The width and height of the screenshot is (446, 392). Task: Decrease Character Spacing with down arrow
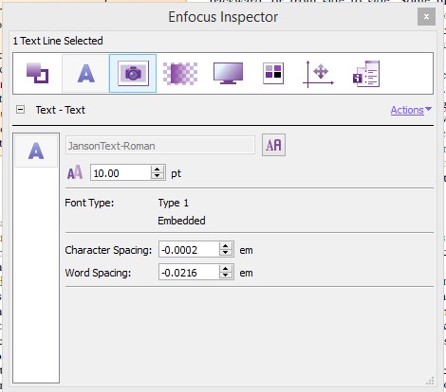[226, 253]
